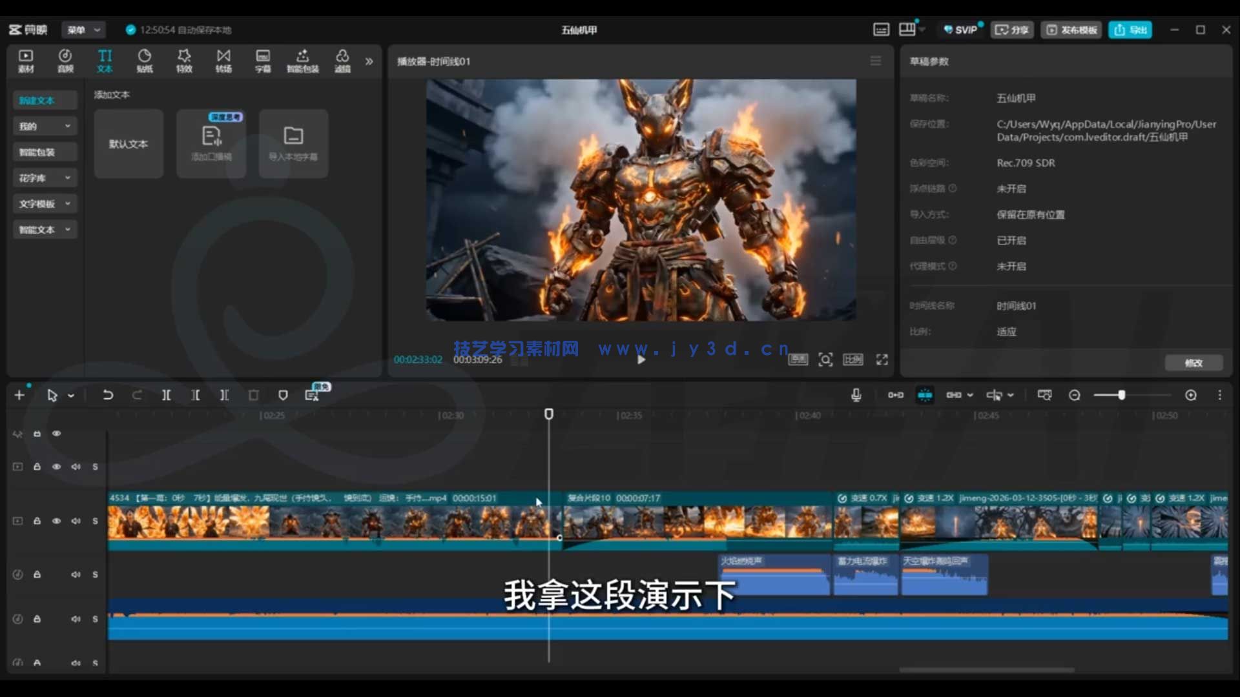Click the 修改 button in draft parameters
The height and width of the screenshot is (697, 1240).
1193,363
